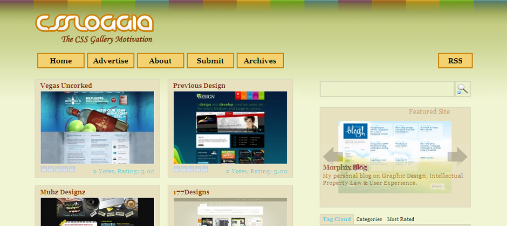Switch to the Categories tab
This screenshot has width=507, height=226.
pyautogui.click(x=369, y=219)
